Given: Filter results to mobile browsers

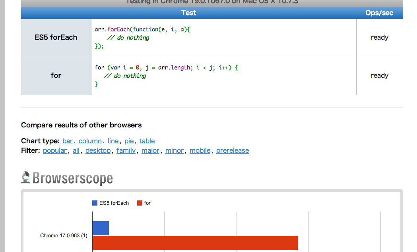Looking at the screenshot, I should [200, 150].
